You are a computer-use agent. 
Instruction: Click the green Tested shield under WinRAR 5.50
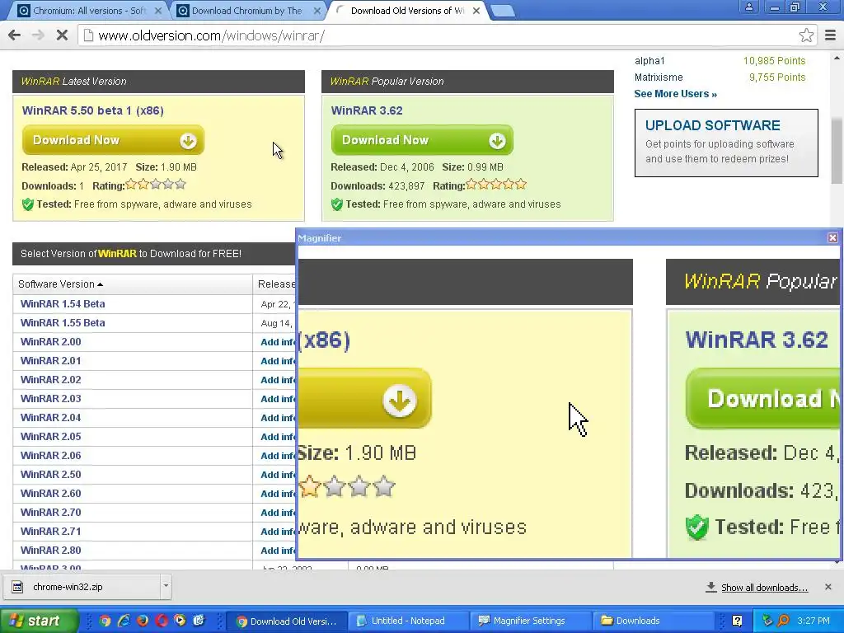click(x=28, y=204)
